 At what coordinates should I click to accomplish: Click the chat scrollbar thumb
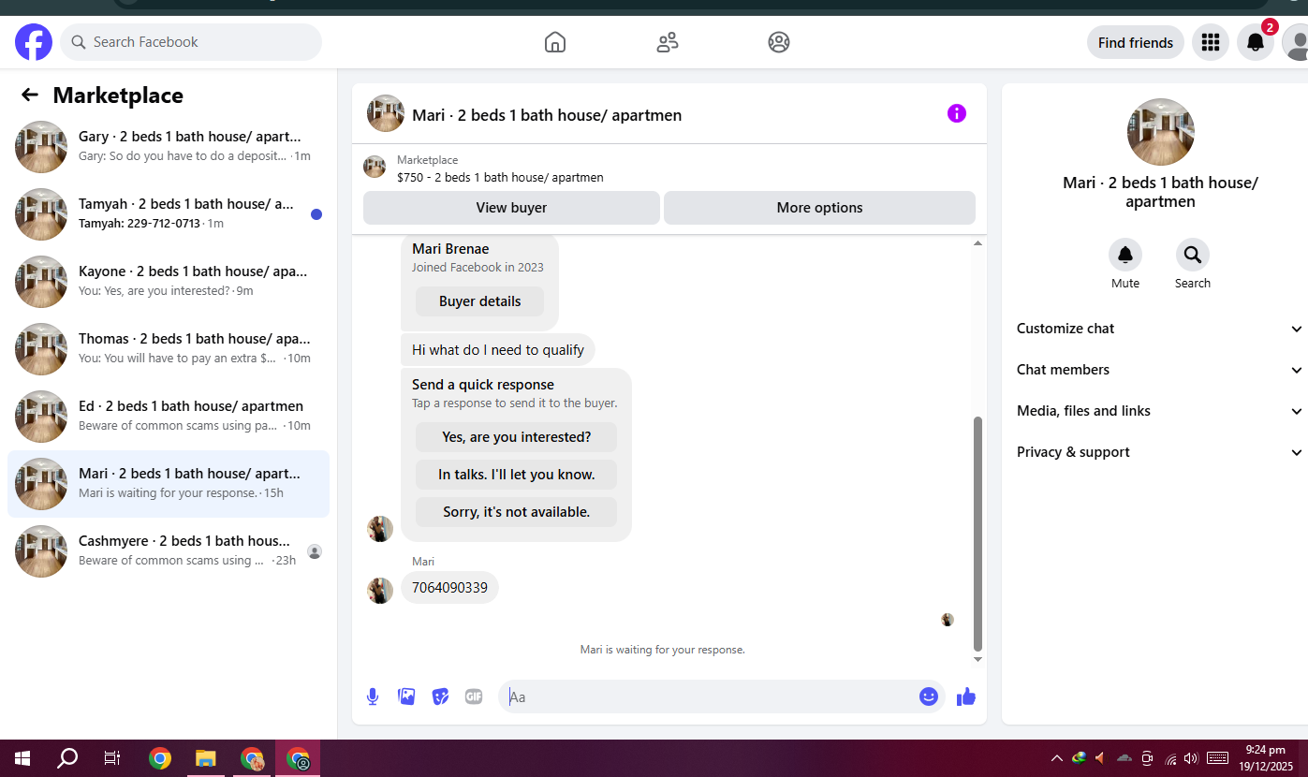coord(977,534)
